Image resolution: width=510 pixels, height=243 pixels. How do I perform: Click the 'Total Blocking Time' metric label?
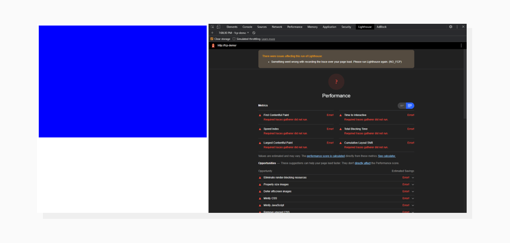pos(356,129)
